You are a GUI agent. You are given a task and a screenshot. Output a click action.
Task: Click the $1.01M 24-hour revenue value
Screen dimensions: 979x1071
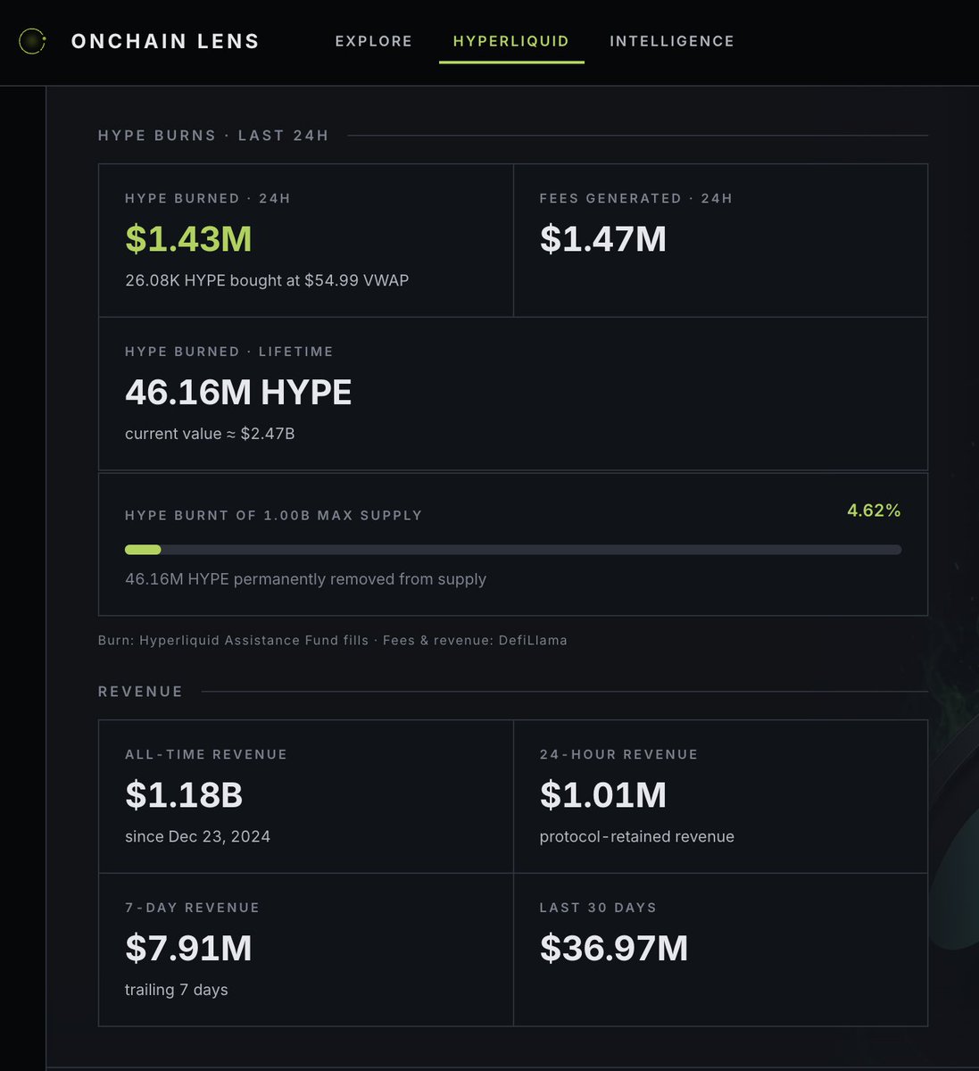click(x=603, y=795)
